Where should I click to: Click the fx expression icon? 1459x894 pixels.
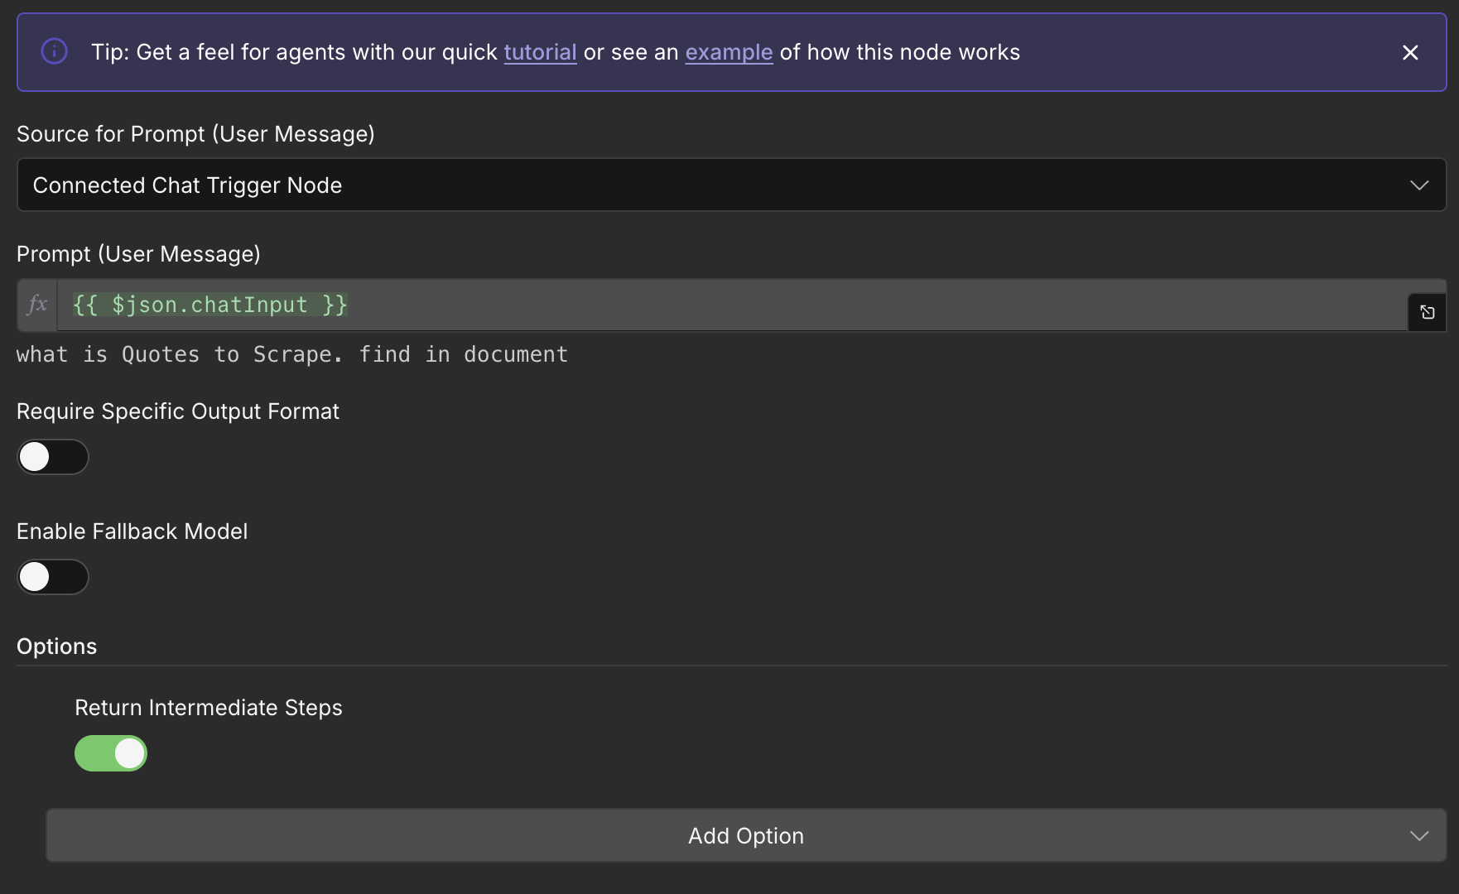click(x=37, y=305)
